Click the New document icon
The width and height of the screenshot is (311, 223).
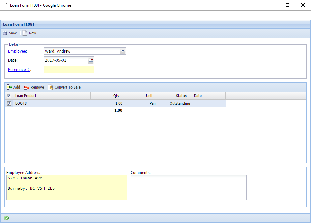25,33
